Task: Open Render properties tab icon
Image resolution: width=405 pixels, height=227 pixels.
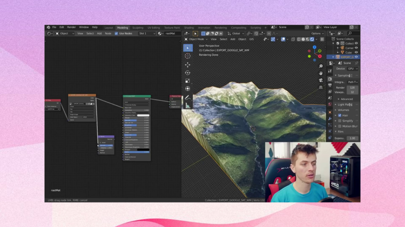Action: point(330,79)
